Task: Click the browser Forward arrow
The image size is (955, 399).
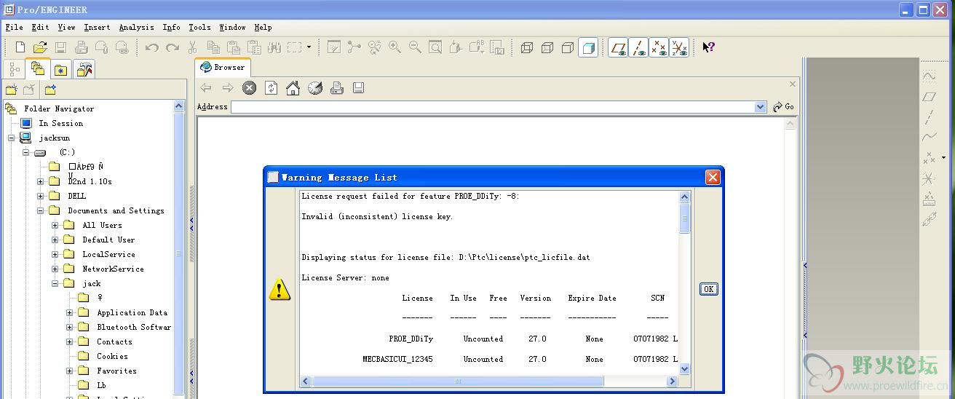Action: pyautogui.click(x=227, y=88)
